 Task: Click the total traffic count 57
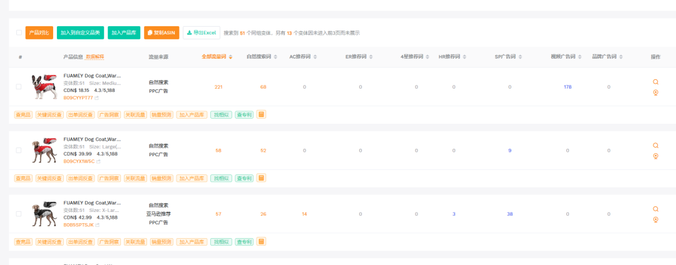tap(218, 214)
